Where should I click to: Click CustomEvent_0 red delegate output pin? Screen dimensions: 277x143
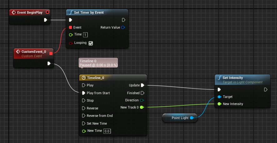(51, 53)
